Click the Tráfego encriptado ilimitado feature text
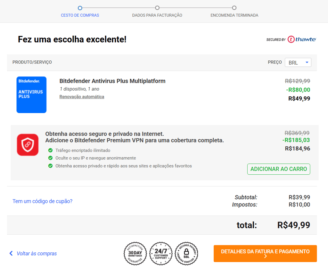Viewport: 328px width, 279px height. tap(83, 150)
